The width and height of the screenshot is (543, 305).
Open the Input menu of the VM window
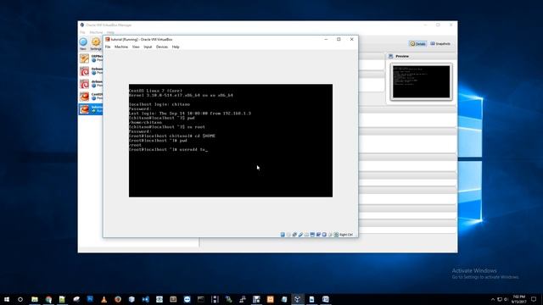[x=148, y=47]
